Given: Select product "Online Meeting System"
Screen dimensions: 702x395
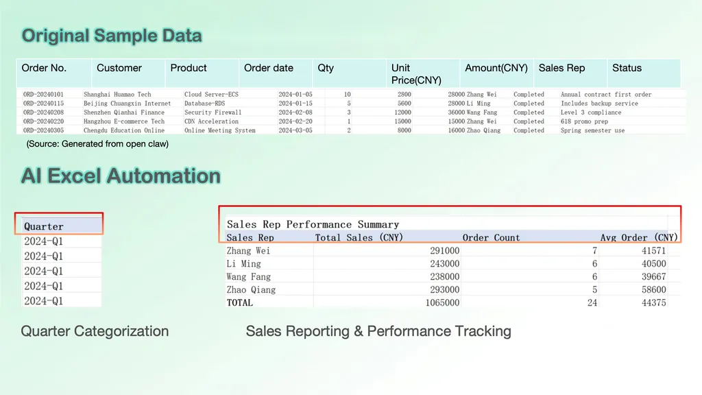Looking at the screenshot, I should click(x=220, y=130).
